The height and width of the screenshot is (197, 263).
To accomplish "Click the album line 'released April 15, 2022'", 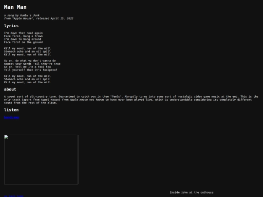I will [x=55, y=18].
